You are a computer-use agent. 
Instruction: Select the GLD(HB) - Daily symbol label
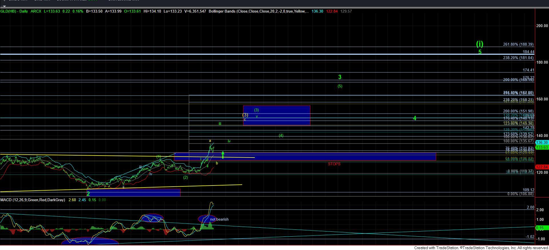pos(14,11)
